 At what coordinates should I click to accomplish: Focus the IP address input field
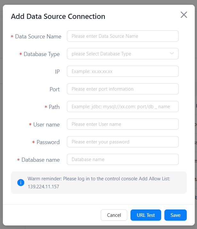click(122, 71)
